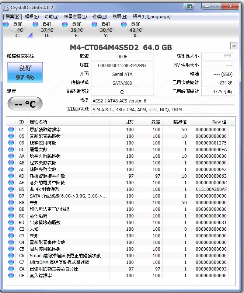The image size is (244, 293).
Task: Click the serial number field
Action: (x=122, y=65)
